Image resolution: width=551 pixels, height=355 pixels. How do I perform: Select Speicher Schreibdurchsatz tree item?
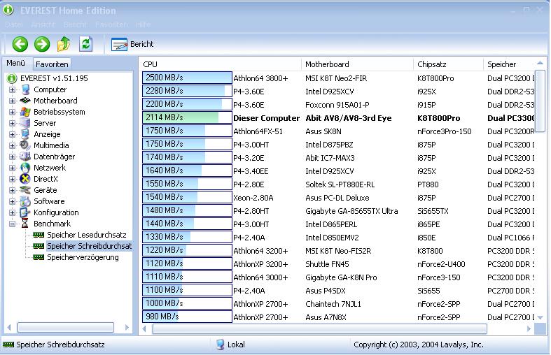point(89,246)
